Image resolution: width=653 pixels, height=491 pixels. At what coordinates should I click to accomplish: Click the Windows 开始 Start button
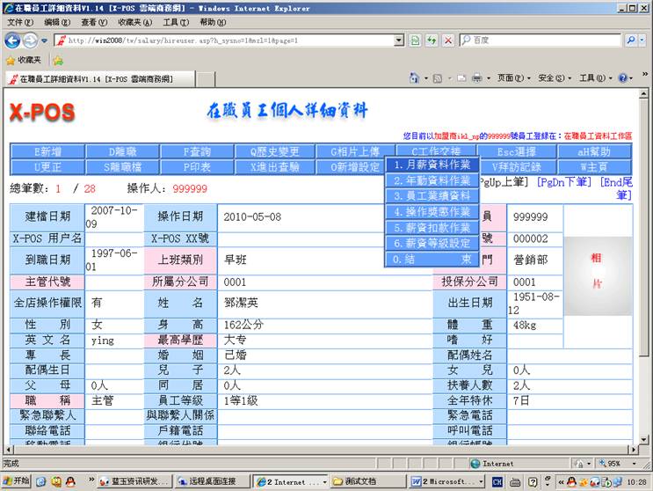(x=16, y=482)
